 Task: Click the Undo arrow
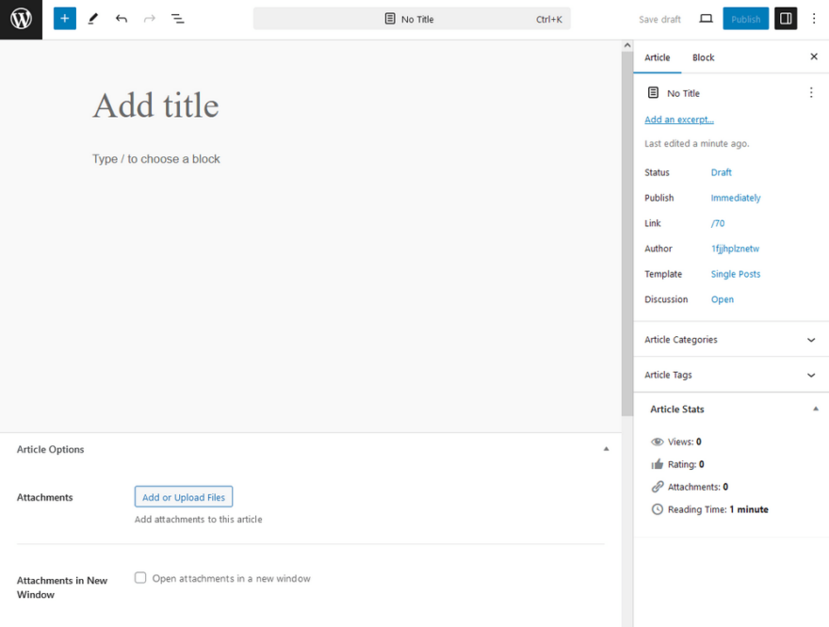(x=121, y=18)
